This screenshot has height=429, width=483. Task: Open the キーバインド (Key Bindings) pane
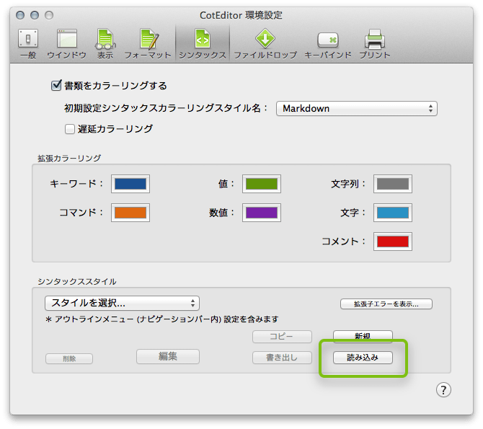point(328,44)
